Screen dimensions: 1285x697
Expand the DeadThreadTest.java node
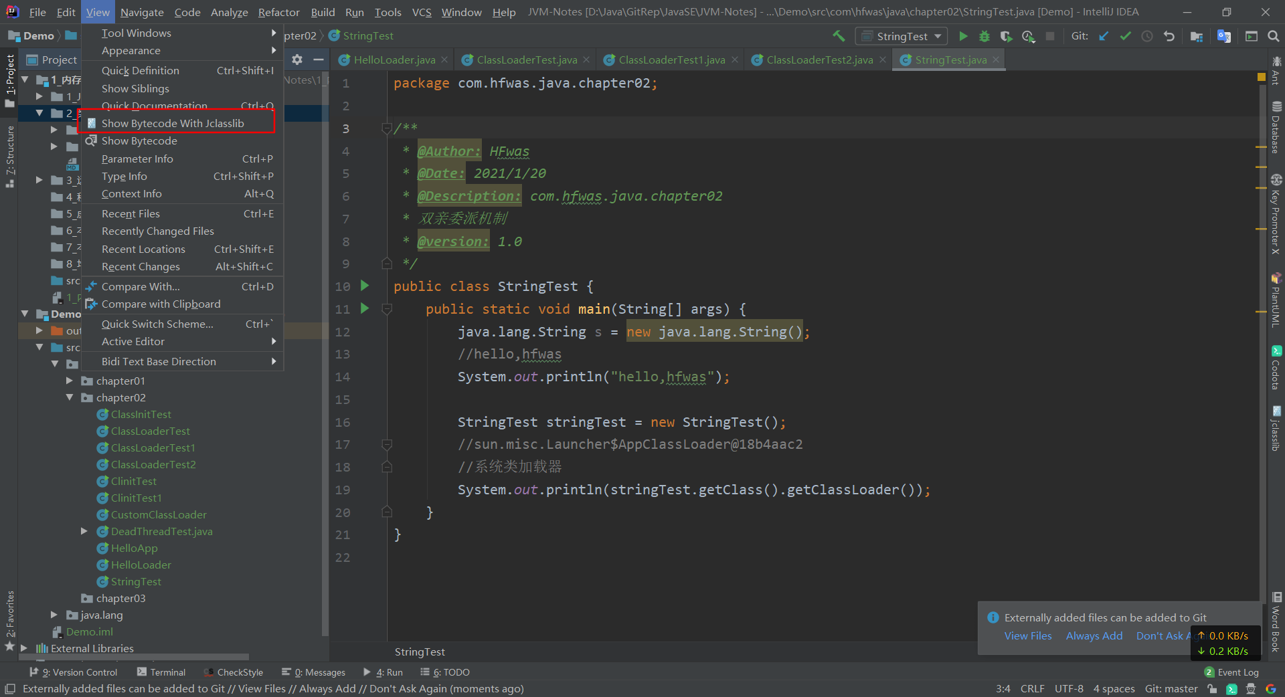tap(84, 531)
